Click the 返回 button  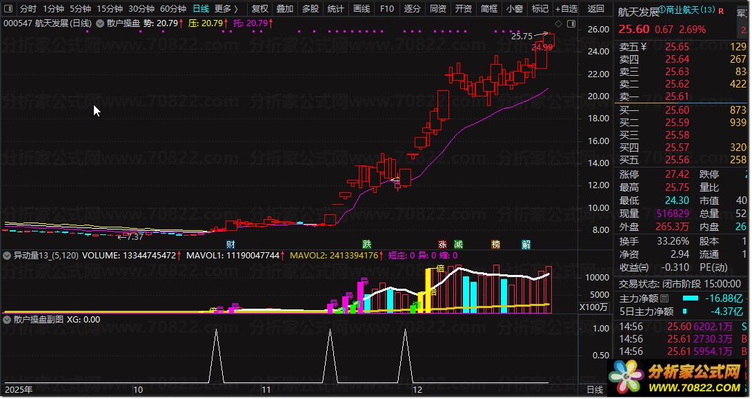[x=595, y=9]
